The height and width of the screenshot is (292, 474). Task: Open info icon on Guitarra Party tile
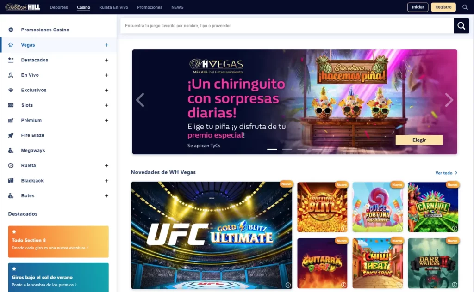344,285
